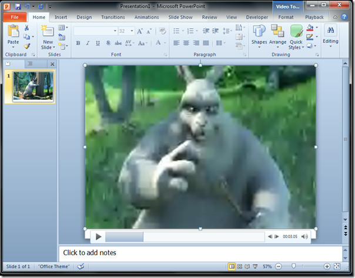This screenshot has height=278, width=355.
Task: Switch to Reading View
Action: click(x=247, y=266)
